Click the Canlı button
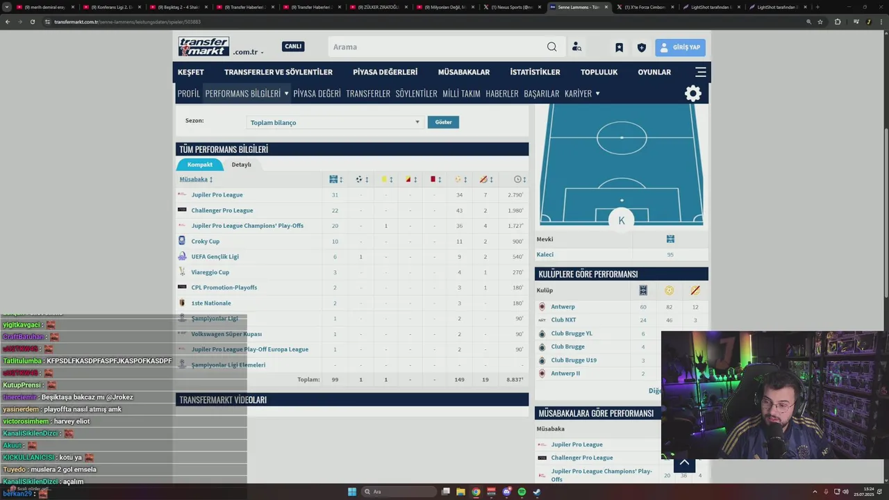The height and width of the screenshot is (500, 889). click(x=293, y=47)
